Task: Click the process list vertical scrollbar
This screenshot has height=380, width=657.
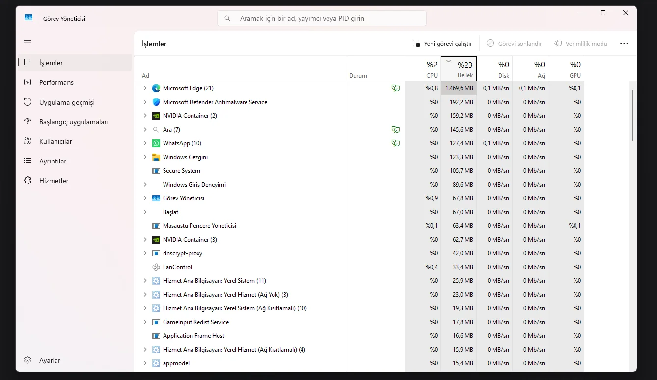Action: pos(633,115)
